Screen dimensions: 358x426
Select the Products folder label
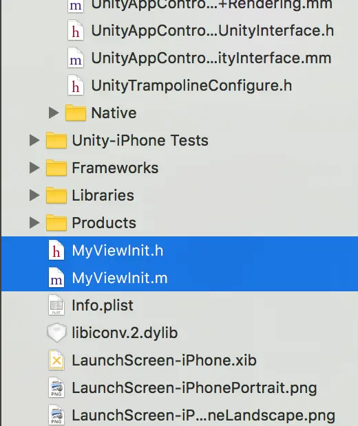click(104, 223)
